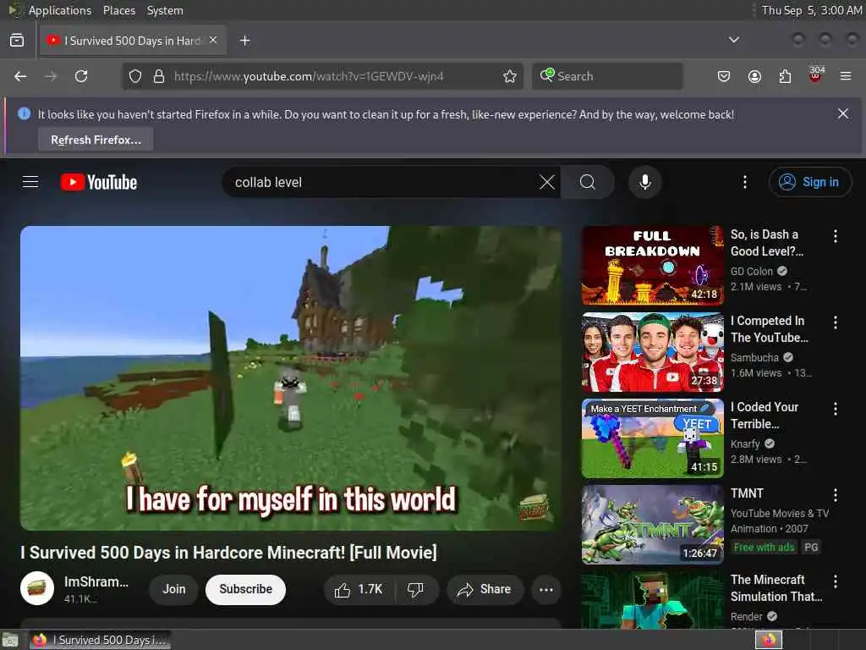Open 'The Minecraft Simulation That...' video title
The width and height of the screenshot is (866, 650).
coord(776,588)
